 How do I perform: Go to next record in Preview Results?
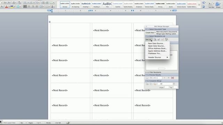[x=164, y=78]
